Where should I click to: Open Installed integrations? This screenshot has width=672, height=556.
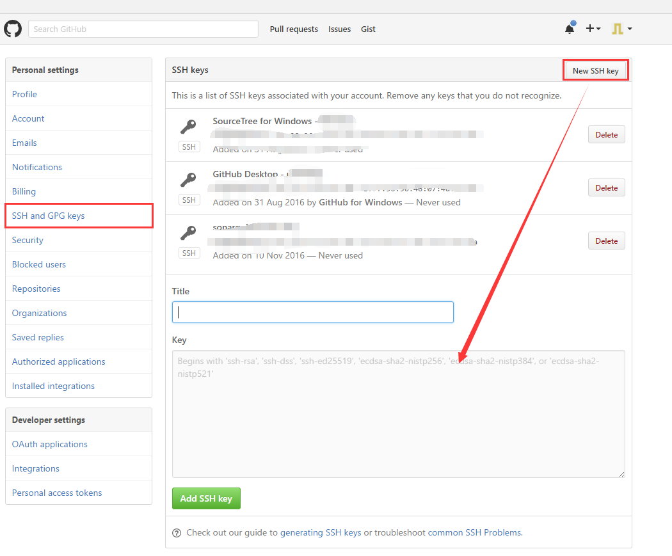(79, 386)
